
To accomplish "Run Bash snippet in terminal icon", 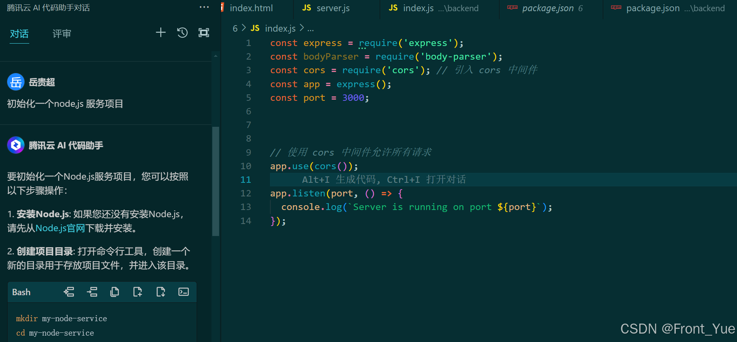I will click(x=183, y=292).
